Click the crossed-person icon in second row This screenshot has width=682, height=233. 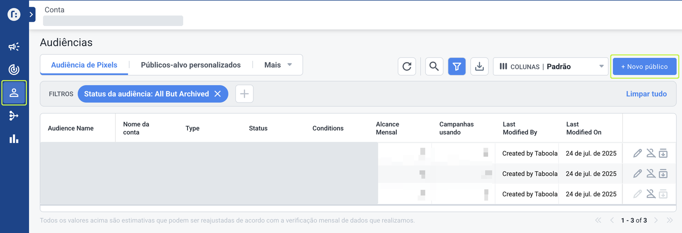click(x=651, y=173)
